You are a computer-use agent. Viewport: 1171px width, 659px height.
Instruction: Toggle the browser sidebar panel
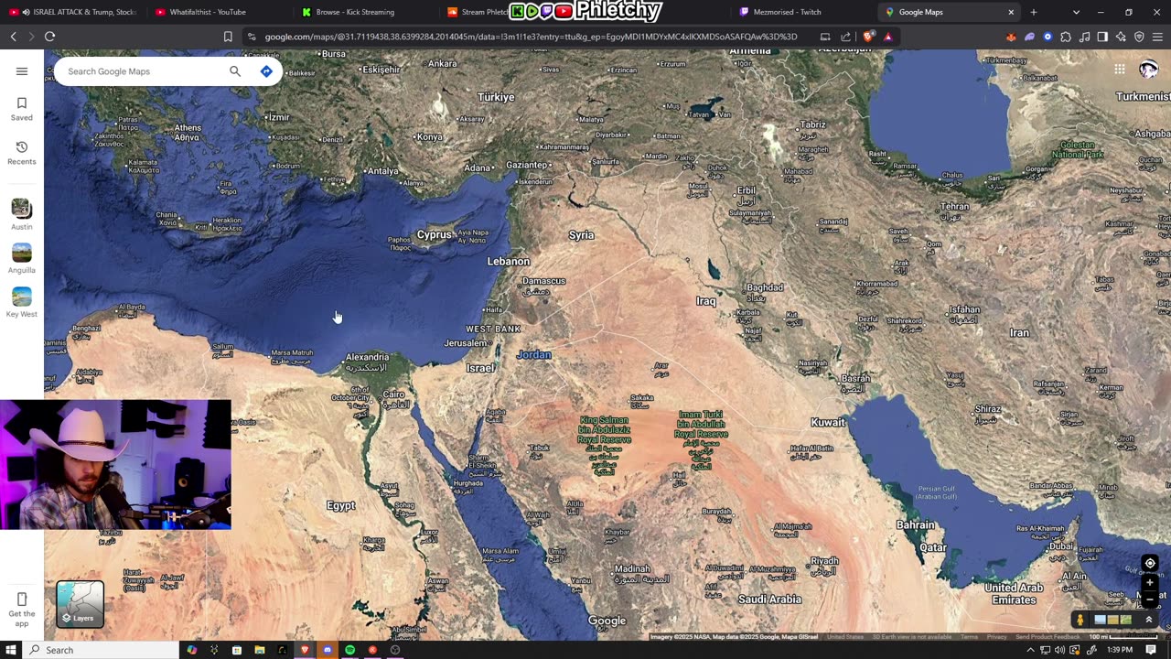[1102, 37]
